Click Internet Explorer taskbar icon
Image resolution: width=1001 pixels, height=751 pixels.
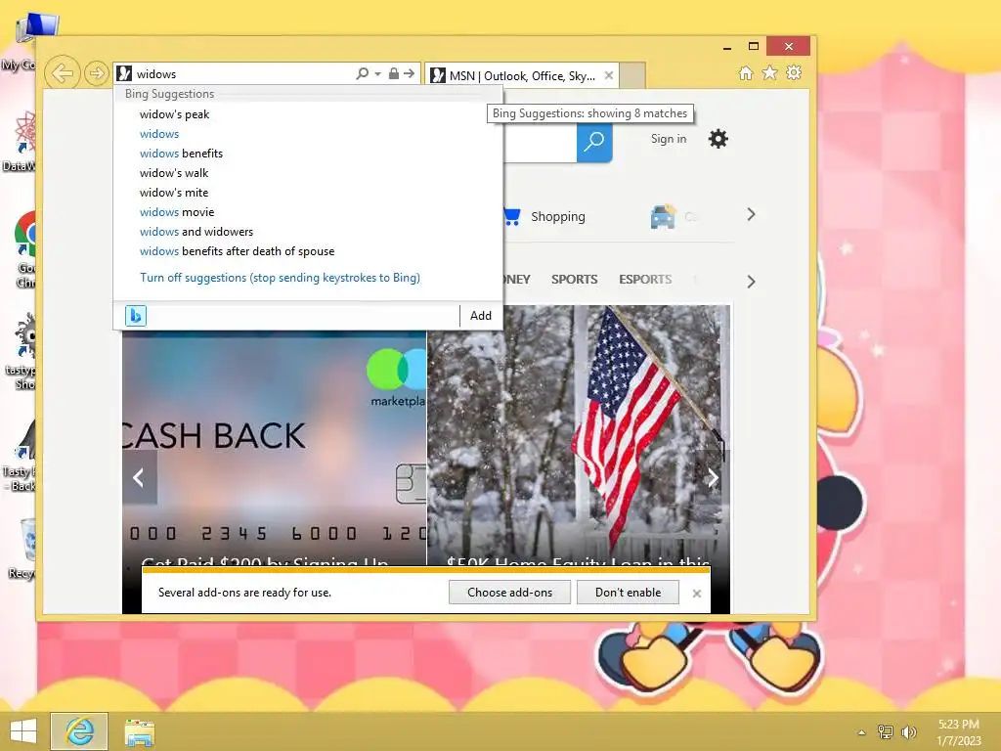(79, 731)
